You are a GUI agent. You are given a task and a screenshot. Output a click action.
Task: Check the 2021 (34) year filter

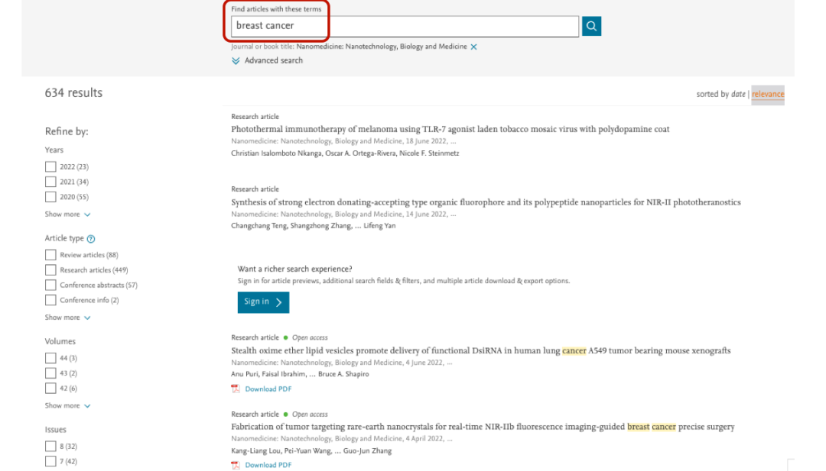50,182
